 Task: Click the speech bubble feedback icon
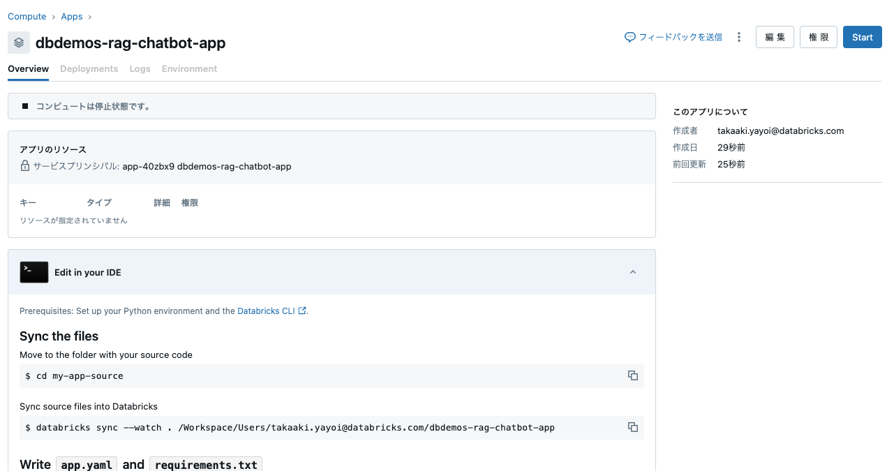[x=629, y=36]
